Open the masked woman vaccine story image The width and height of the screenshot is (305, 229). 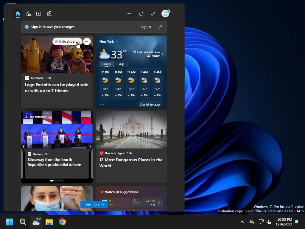pos(57,199)
